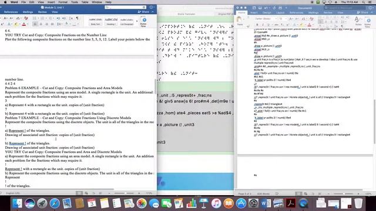Screen dimensions: 376x211
Task: Open Mailings tab in left Word window
Action: tap(28, 12)
